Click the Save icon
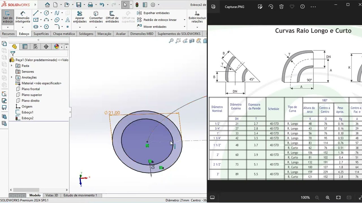Image resolution: width=362 pixels, height=203 pixels. (79, 5)
